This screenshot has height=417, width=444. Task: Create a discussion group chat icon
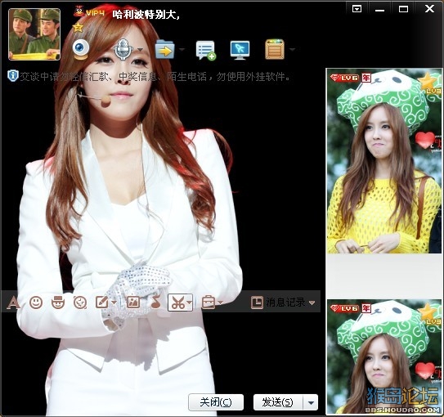(x=205, y=50)
